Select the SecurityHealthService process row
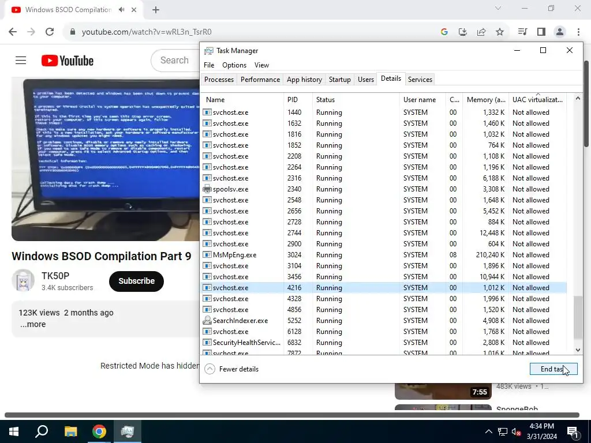This screenshot has height=443, width=591. click(x=384, y=343)
